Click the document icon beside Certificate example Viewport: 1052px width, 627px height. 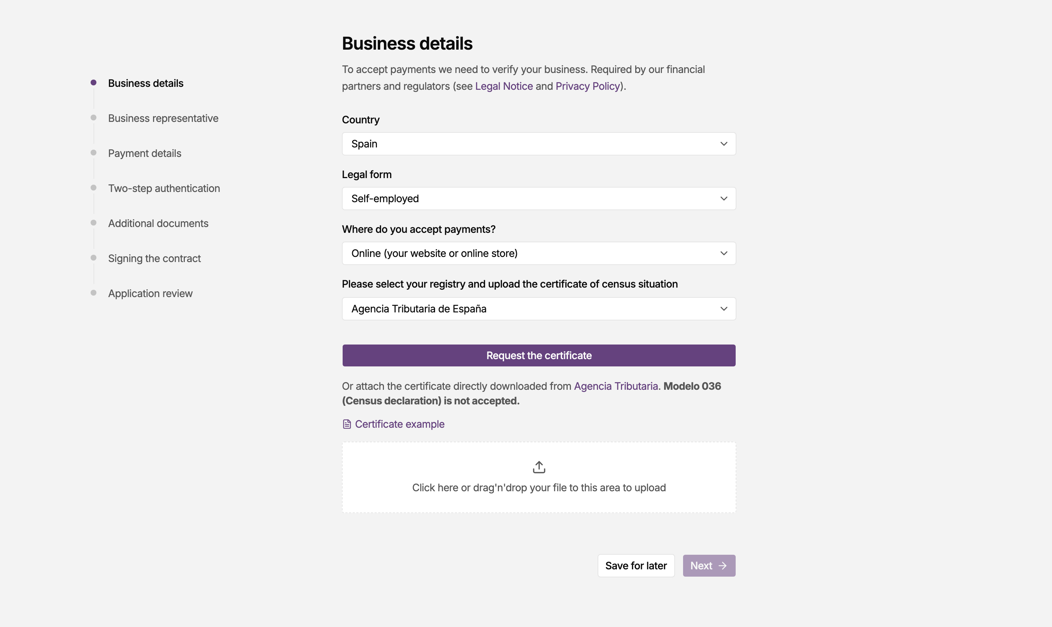pyautogui.click(x=347, y=424)
